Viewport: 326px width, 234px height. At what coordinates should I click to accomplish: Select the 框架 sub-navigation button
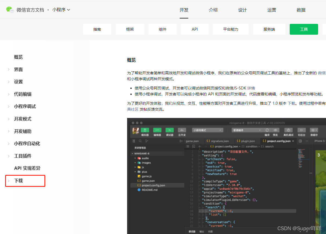[x=130, y=29]
